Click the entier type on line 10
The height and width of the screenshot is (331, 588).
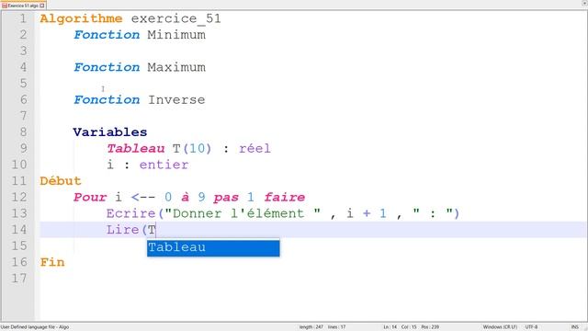pos(164,165)
